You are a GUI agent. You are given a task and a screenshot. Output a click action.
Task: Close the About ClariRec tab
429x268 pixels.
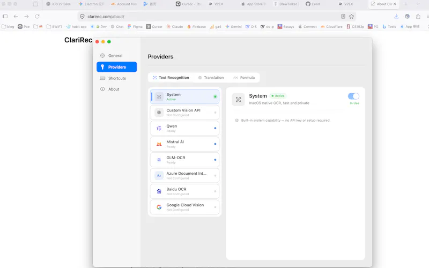point(395,4)
